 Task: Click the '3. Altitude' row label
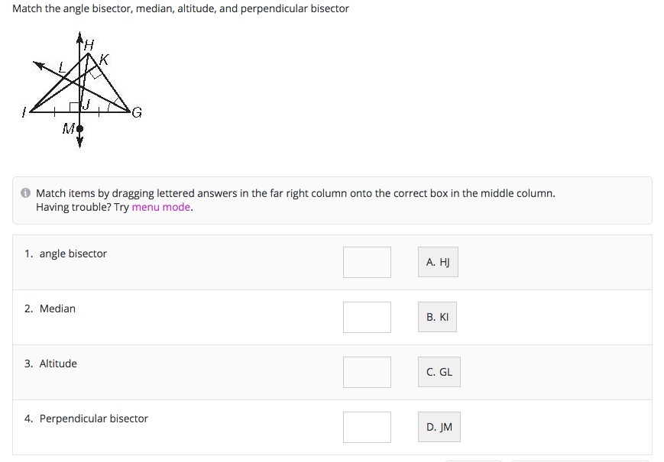[51, 363]
